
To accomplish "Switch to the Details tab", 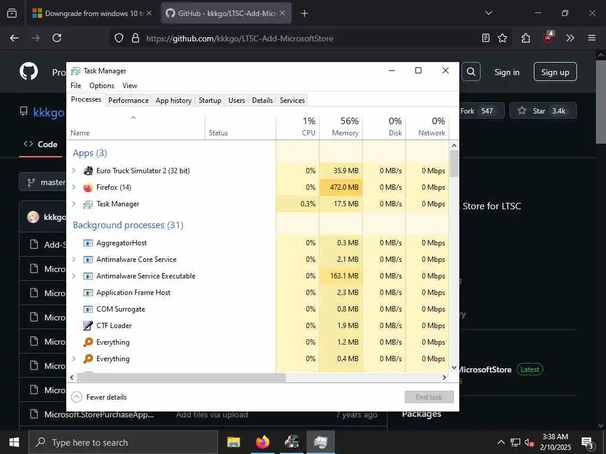I will 262,100.
